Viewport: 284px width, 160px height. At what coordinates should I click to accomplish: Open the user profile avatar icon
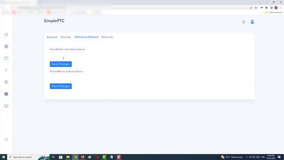[252, 22]
